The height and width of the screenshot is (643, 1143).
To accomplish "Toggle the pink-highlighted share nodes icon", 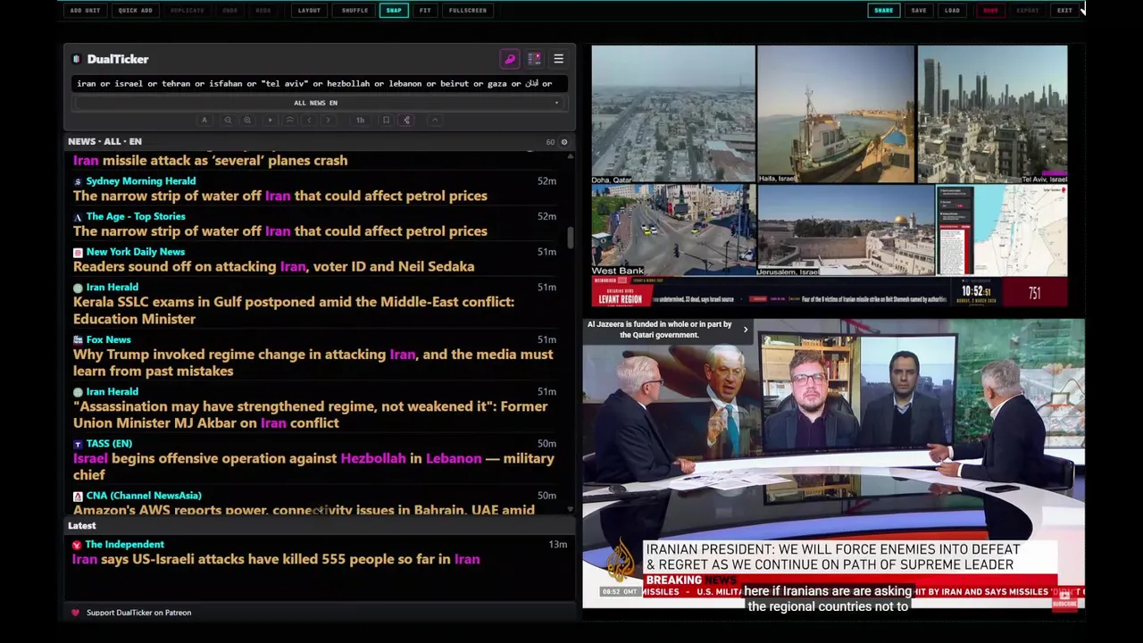I will point(406,120).
